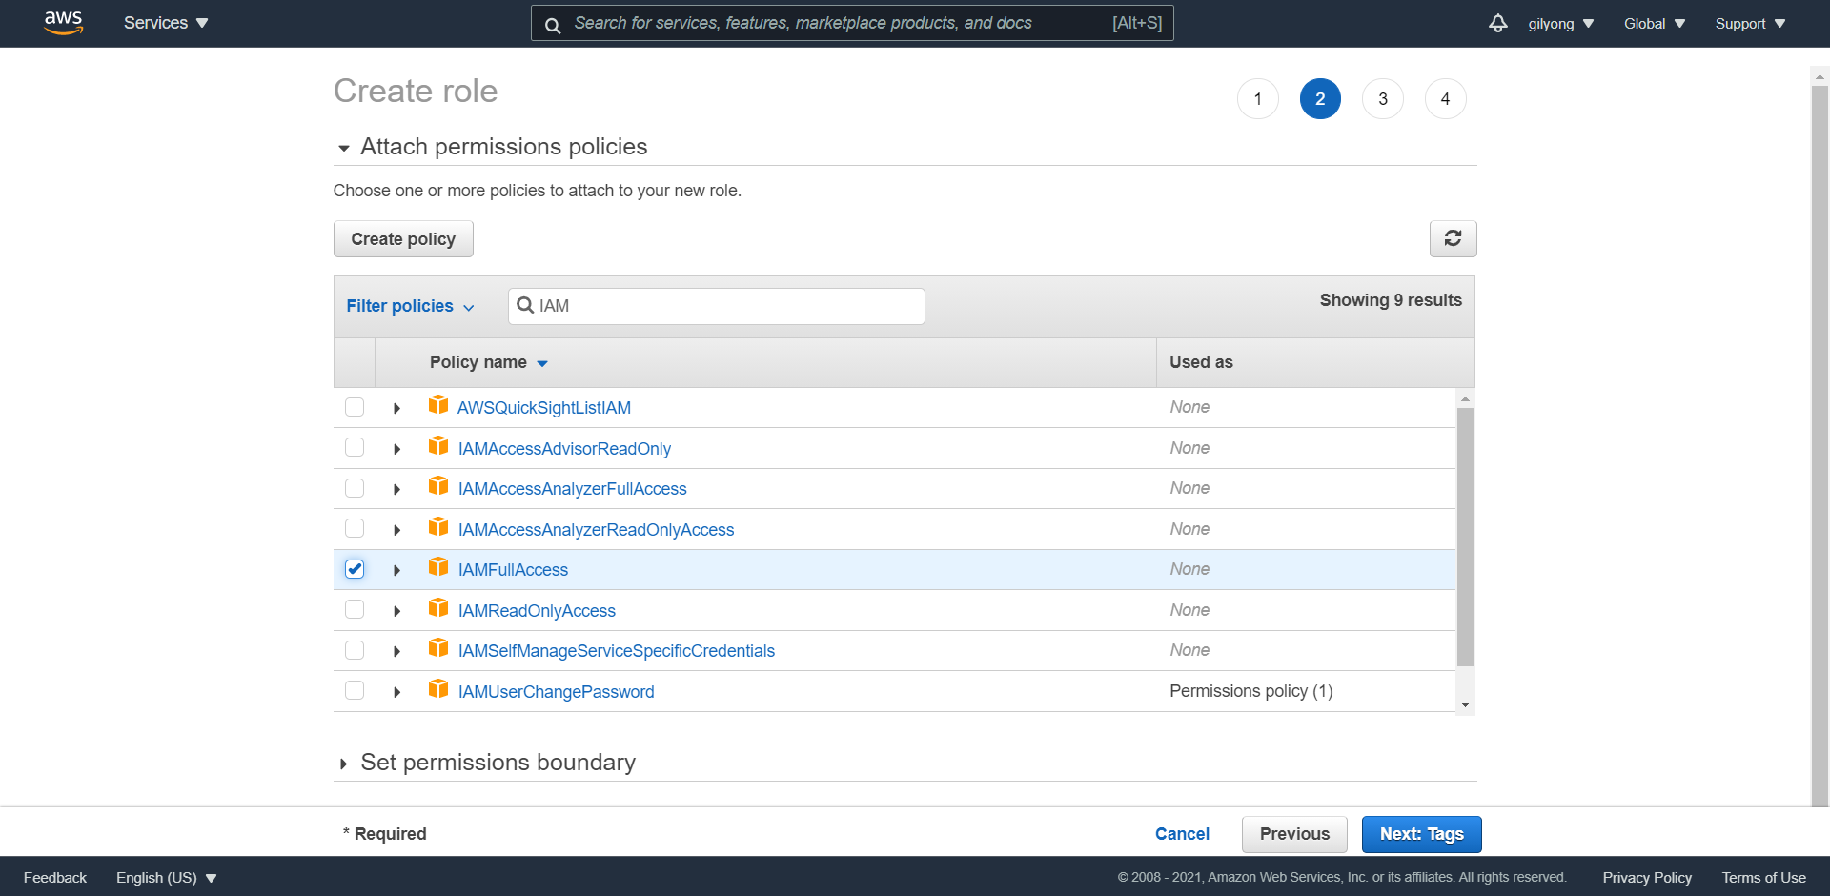Viewport: 1830px width, 896px height.
Task: Check the IAMAccessAdvisorReadOnly checkbox
Action: [355, 447]
